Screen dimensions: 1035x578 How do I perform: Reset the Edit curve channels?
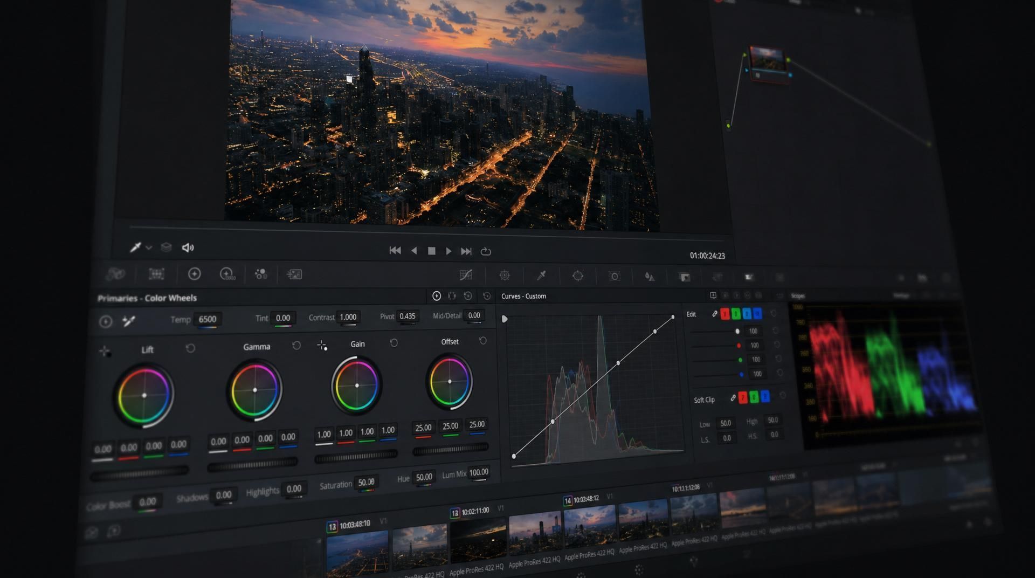[774, 313]
